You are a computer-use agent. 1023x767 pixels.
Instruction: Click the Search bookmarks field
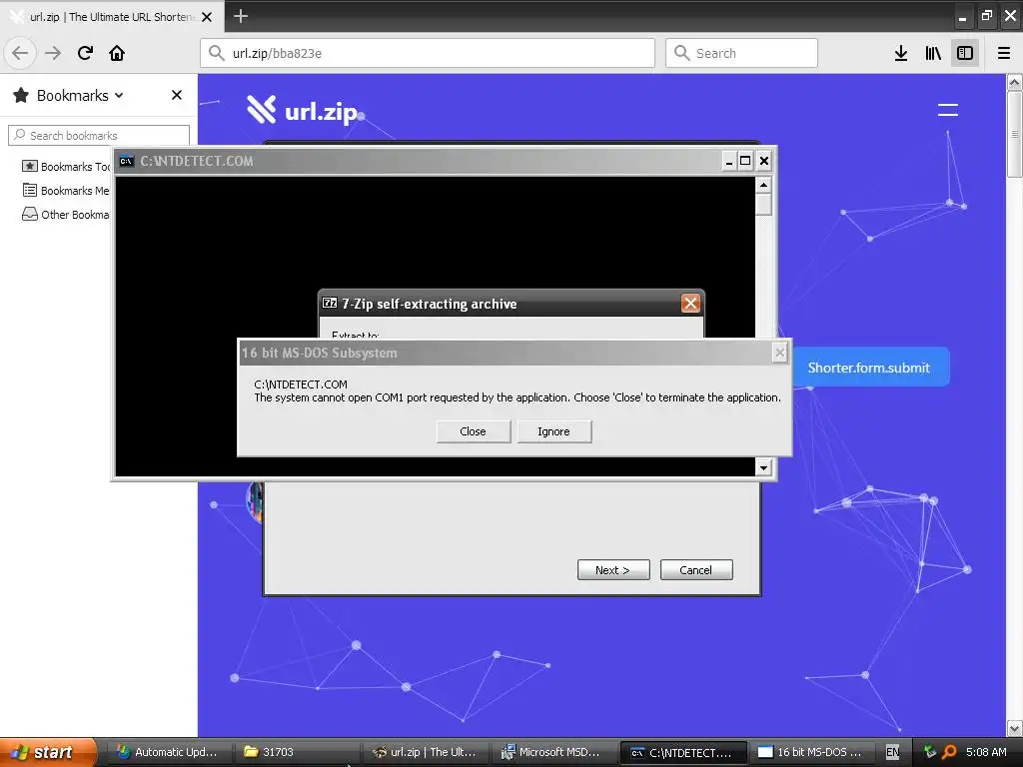(99, 136)
